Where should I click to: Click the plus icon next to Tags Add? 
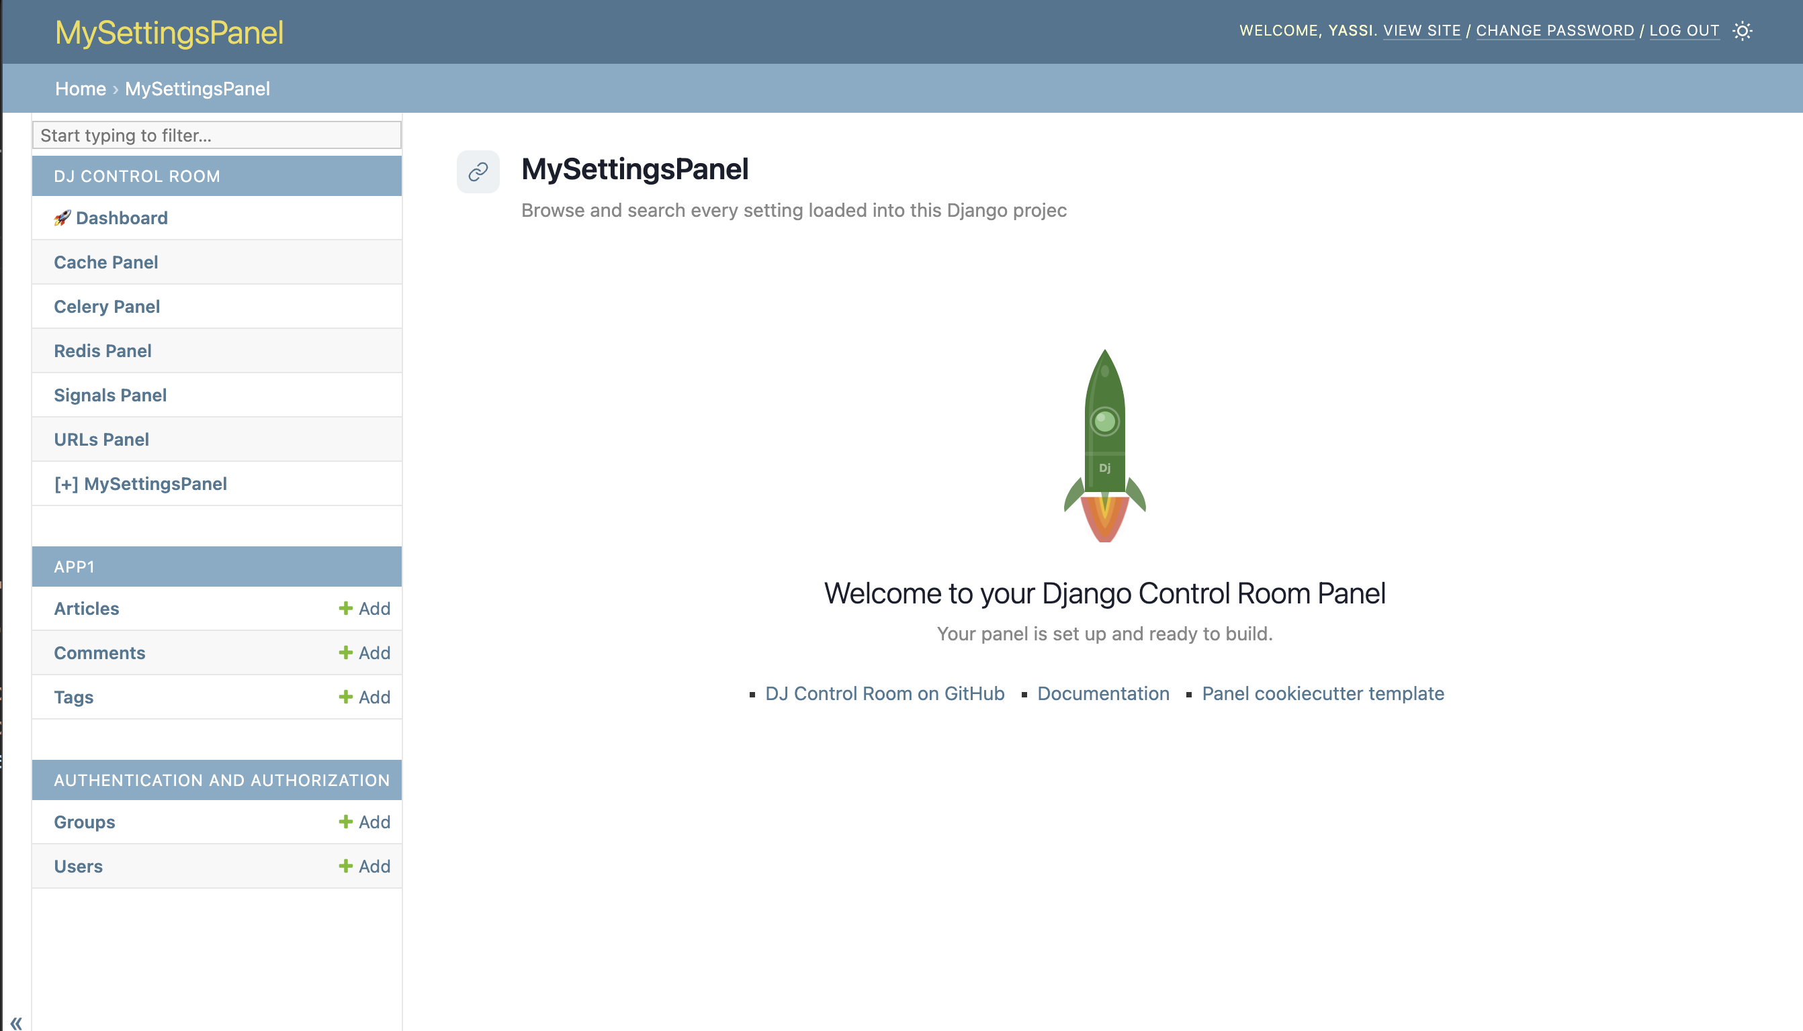(x=346, y=697)
